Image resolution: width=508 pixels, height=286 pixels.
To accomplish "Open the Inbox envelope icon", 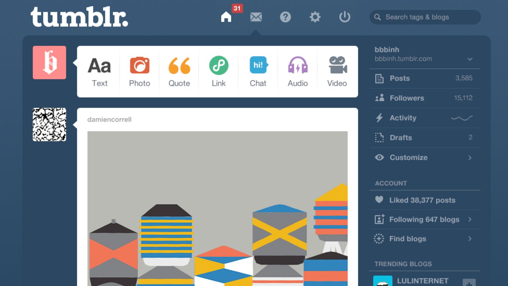I will [x=256, y=17].
